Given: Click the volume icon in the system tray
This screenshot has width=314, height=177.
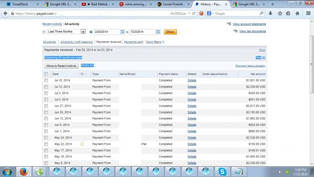Looking at the screenshot, I should coord(280,172).
